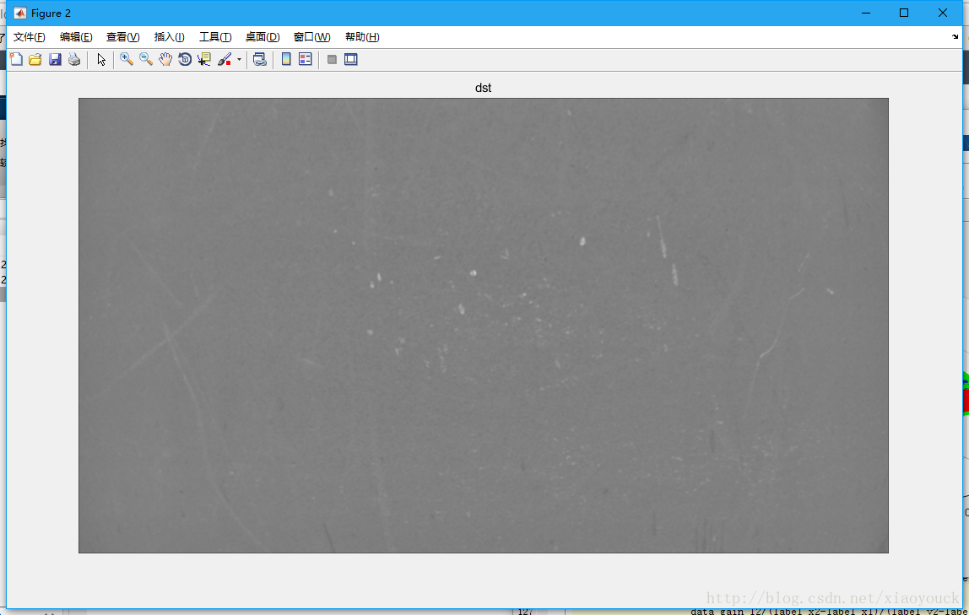Click the dst grayscale image plot
Viewport: 969px width, 615px height.
tap(483, 326)
